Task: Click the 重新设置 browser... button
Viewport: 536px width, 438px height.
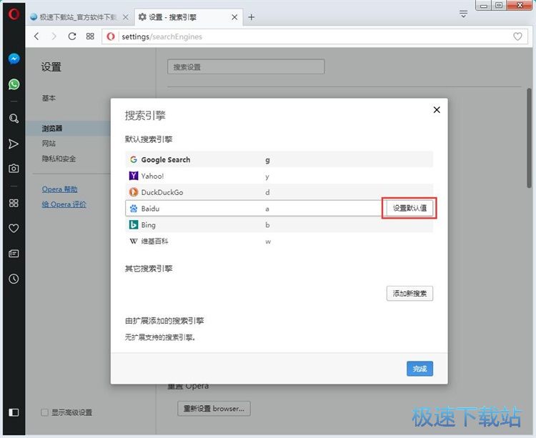Action: tap(214, 409)
